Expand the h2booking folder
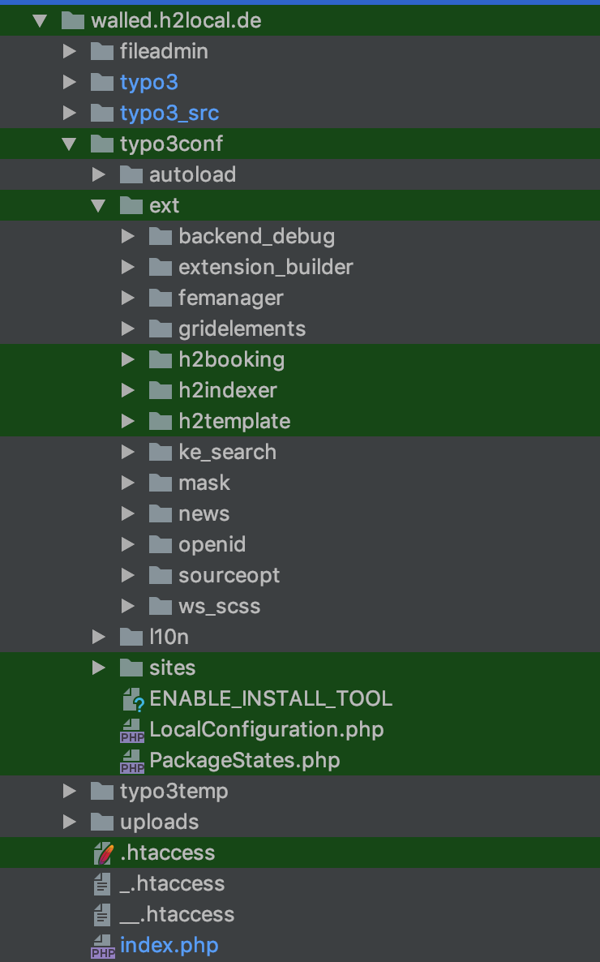This screenshot has height=962, width=600. click(128, 359)
